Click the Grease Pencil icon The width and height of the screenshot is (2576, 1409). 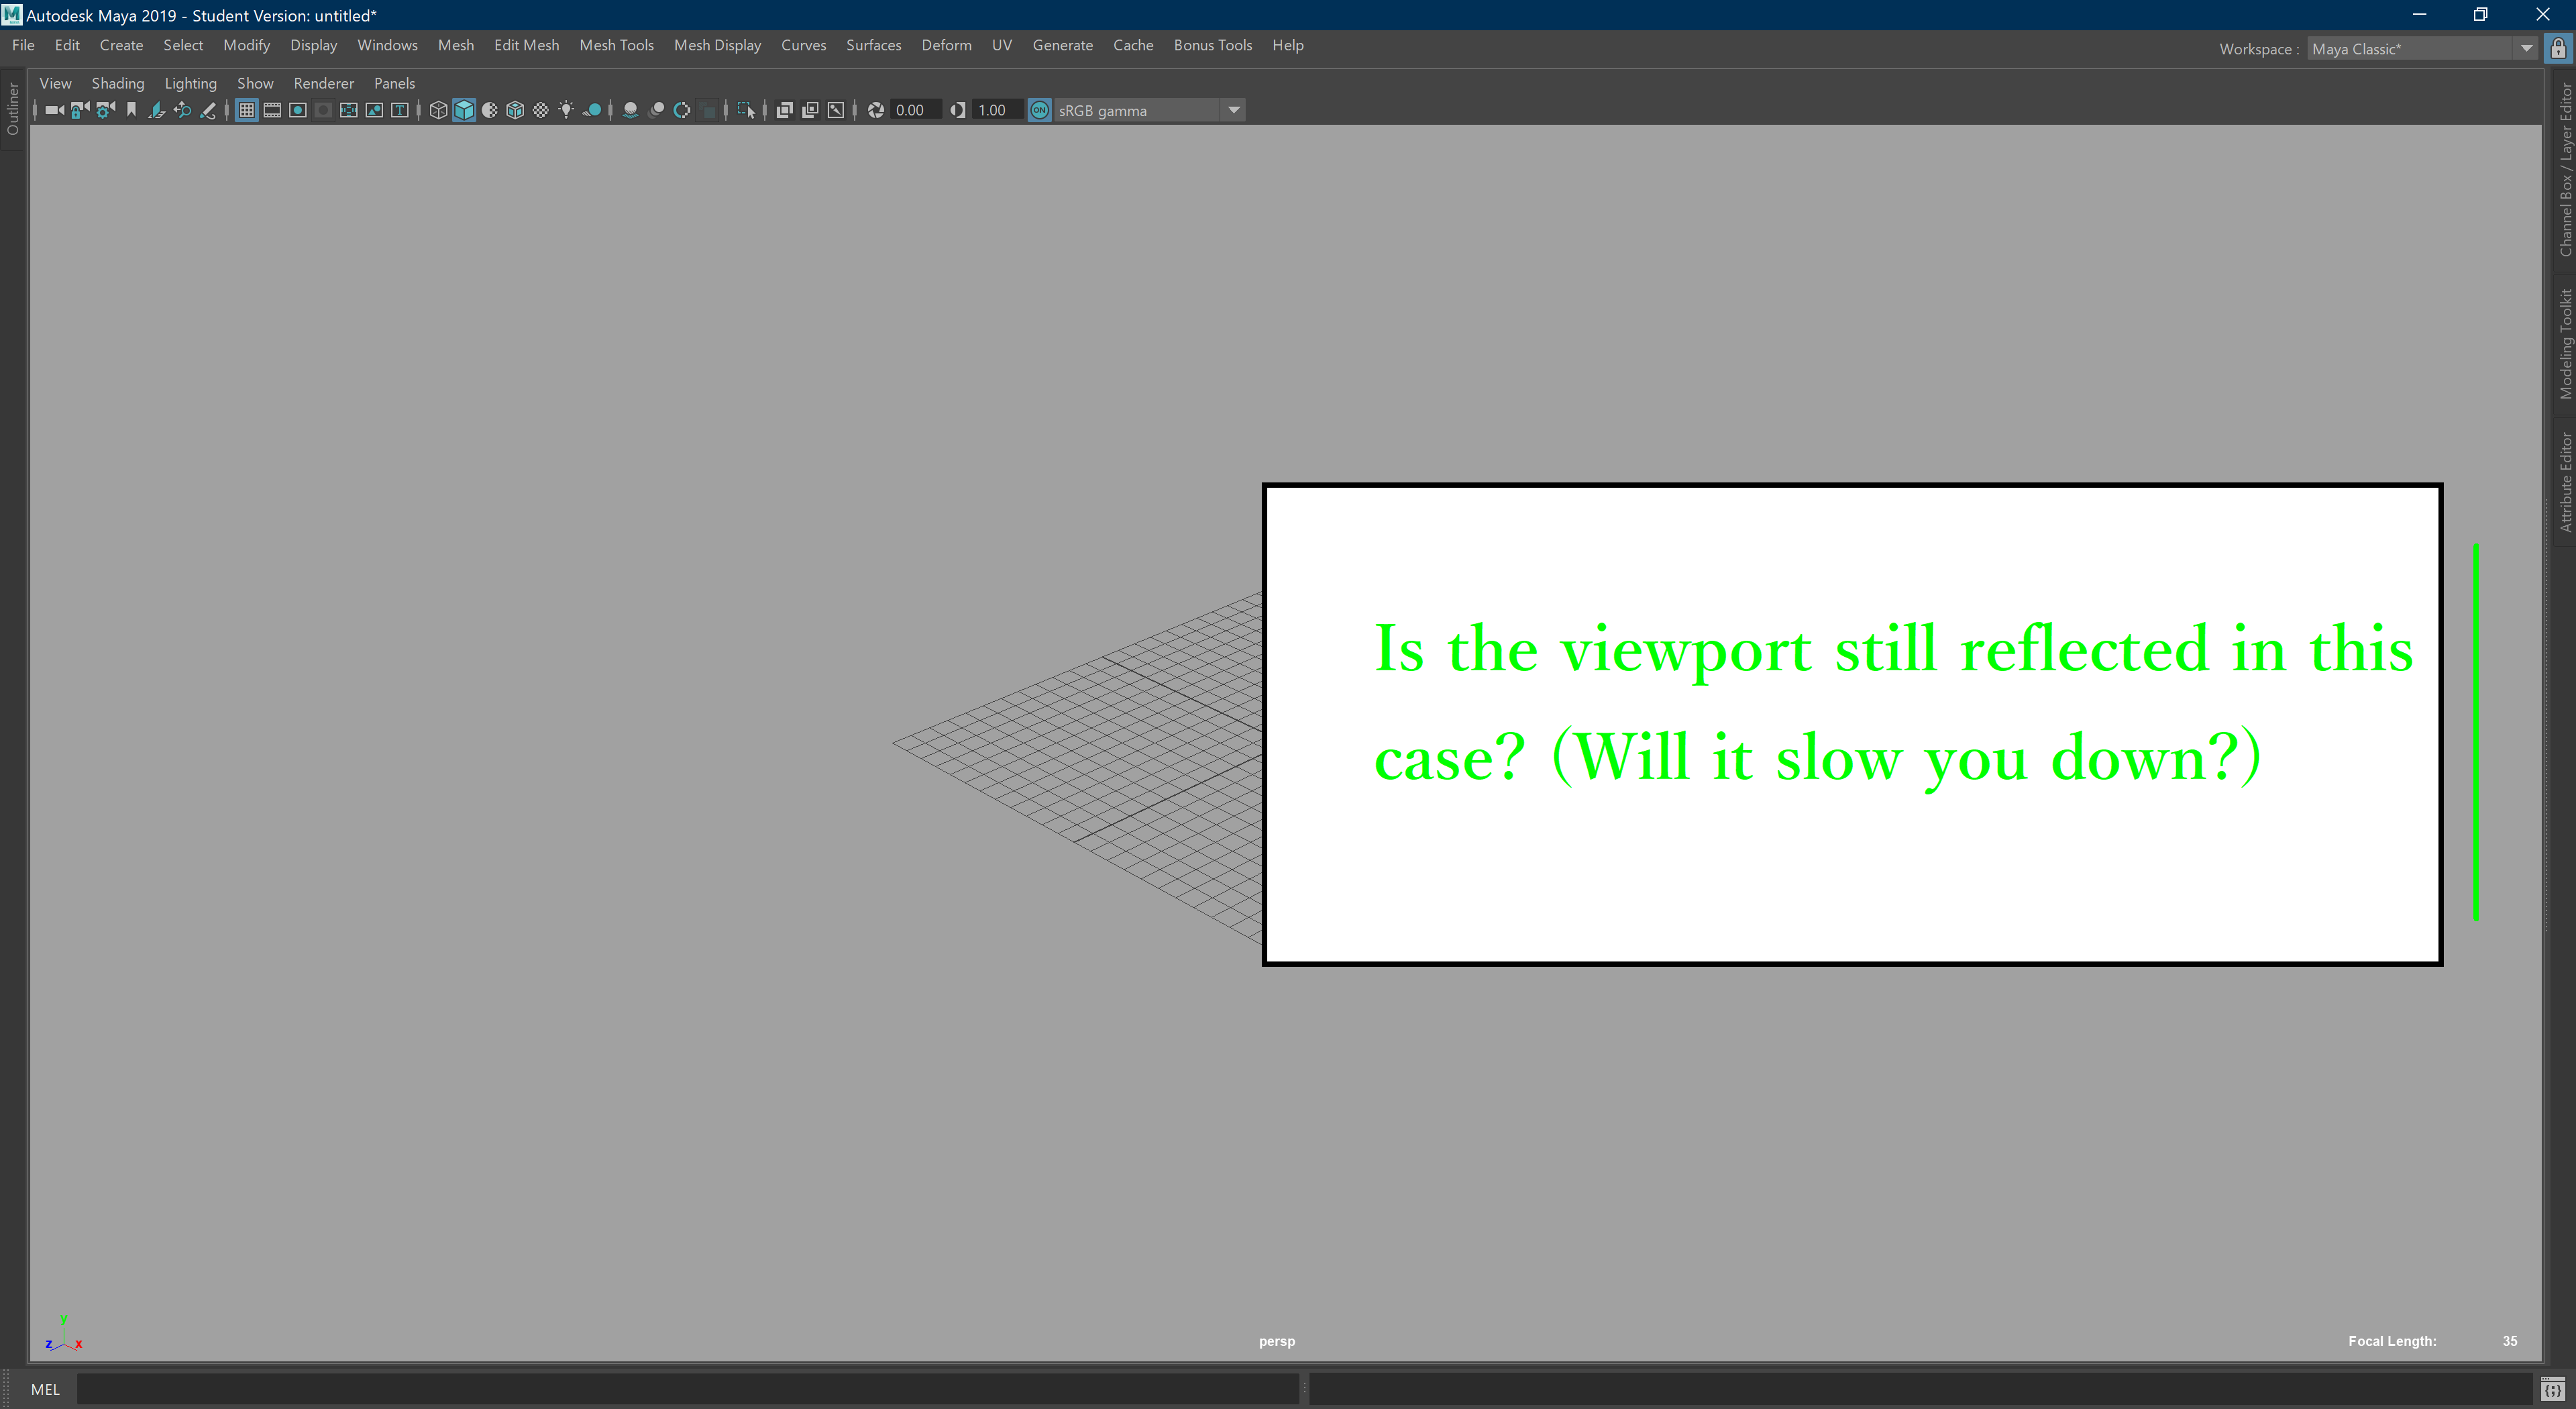coord(208,110)
